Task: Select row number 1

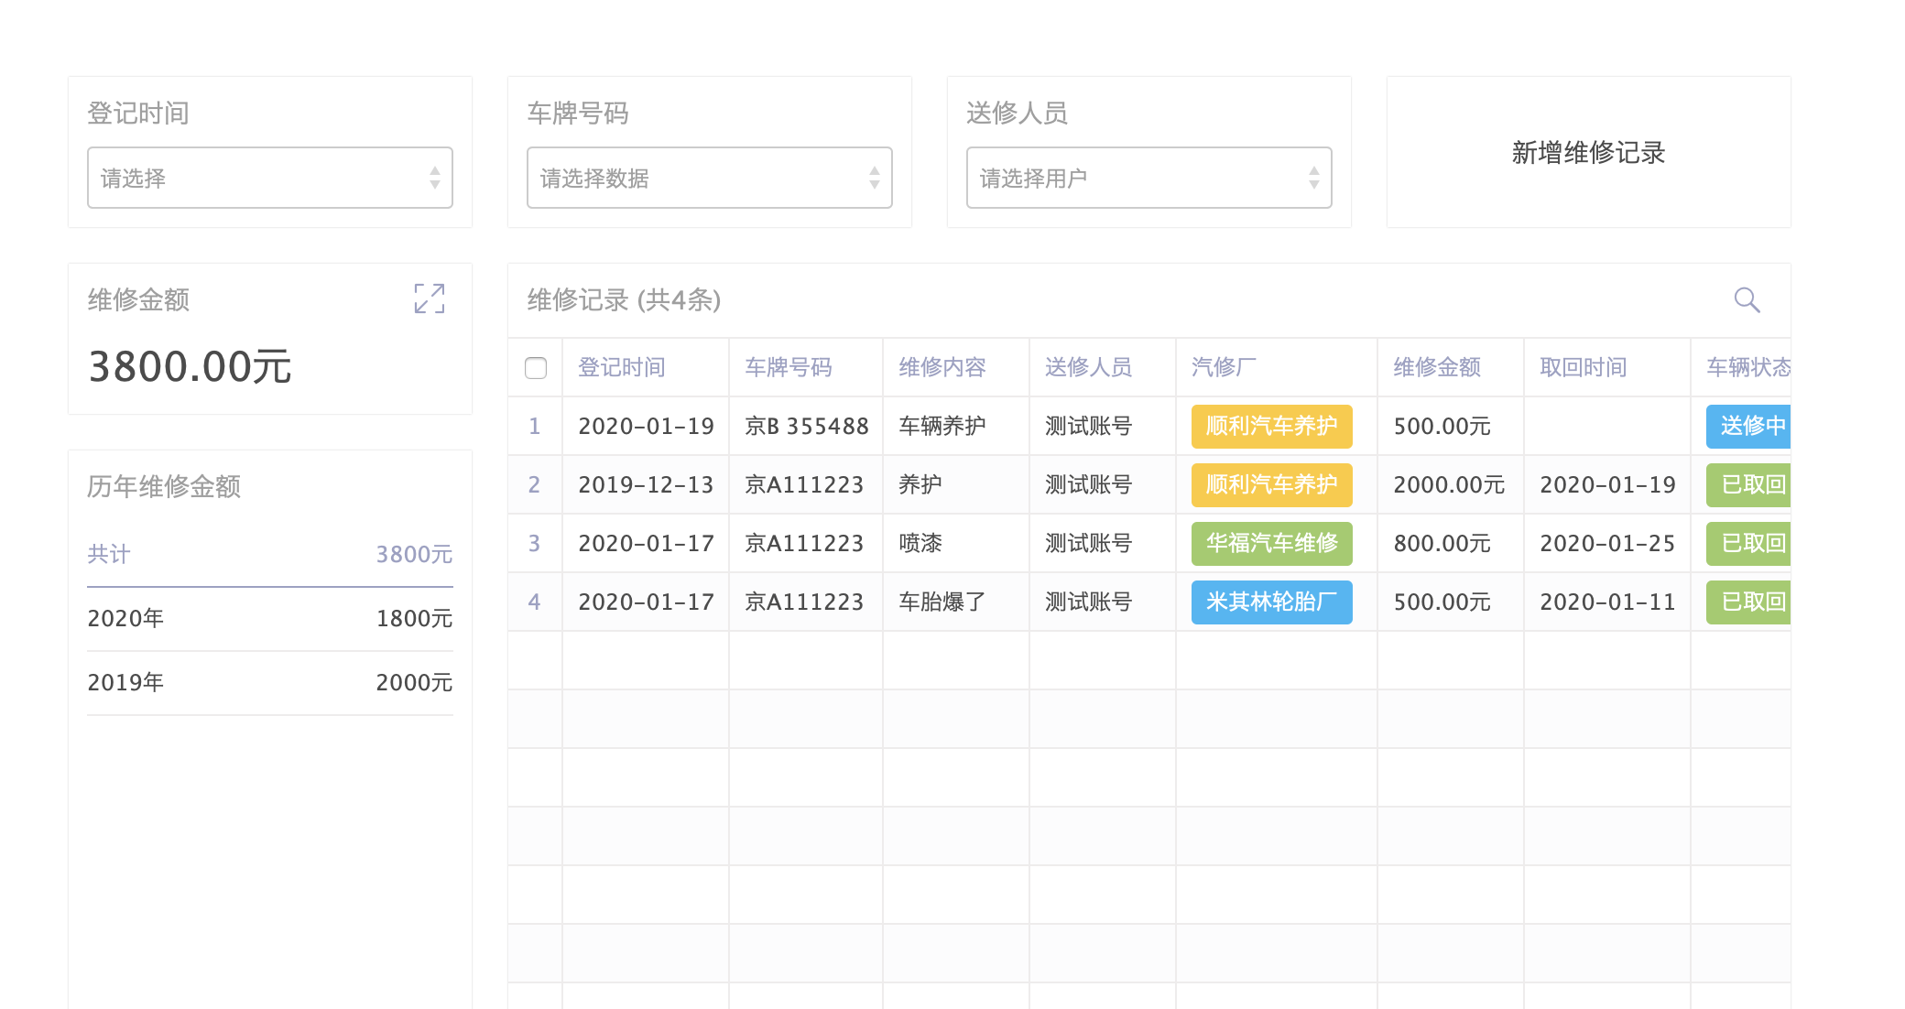Action: [x=535, y=426]
